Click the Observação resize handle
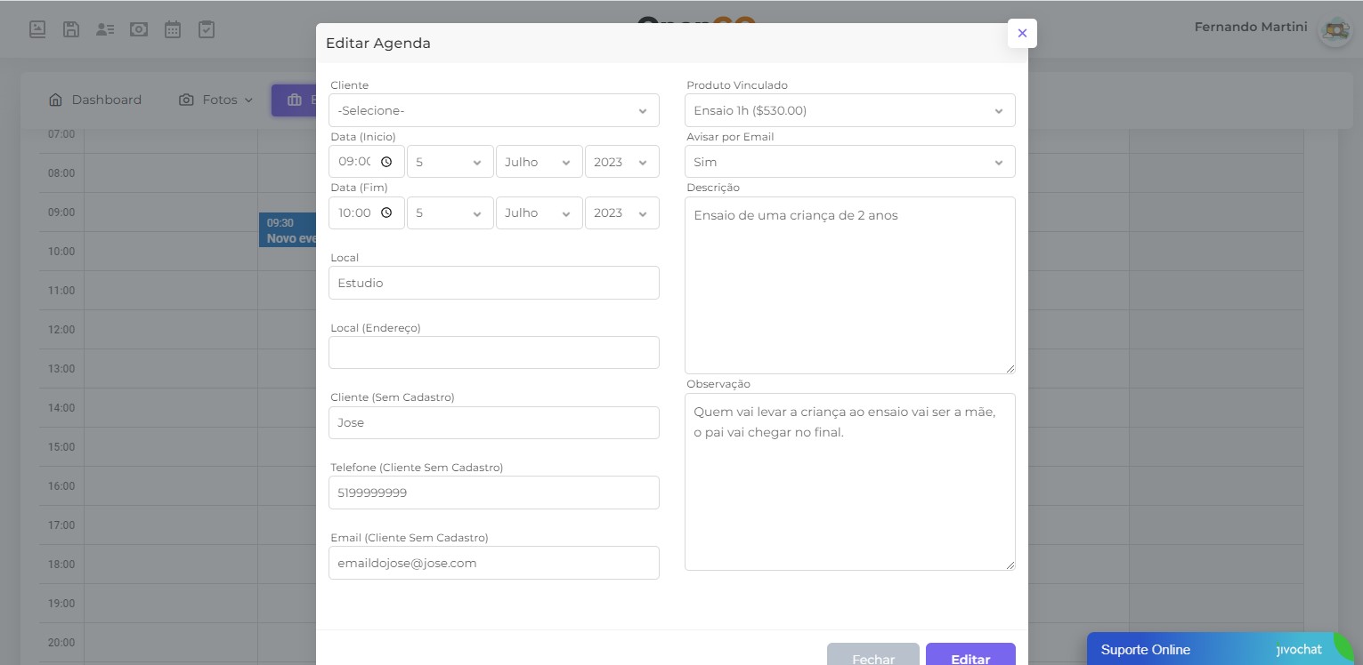 [1010, 565]
